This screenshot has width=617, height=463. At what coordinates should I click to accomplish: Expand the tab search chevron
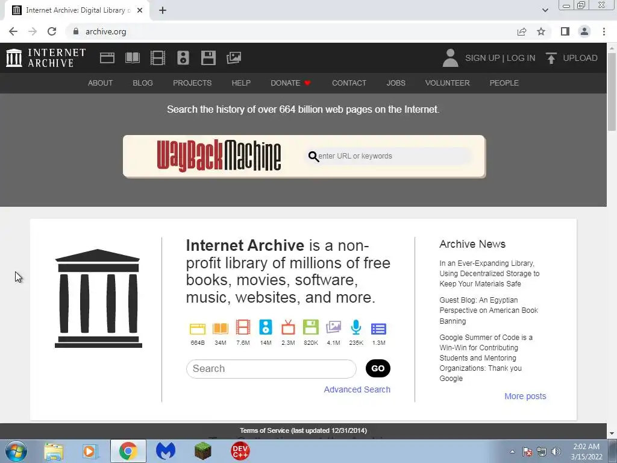[545, 10]
